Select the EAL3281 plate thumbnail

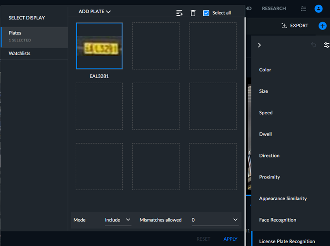pyautogui.click(x=99, y=46)
